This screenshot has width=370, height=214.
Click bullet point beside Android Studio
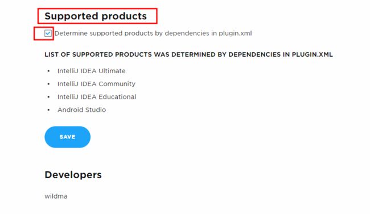pyautogui.click(x=48, y=110)
